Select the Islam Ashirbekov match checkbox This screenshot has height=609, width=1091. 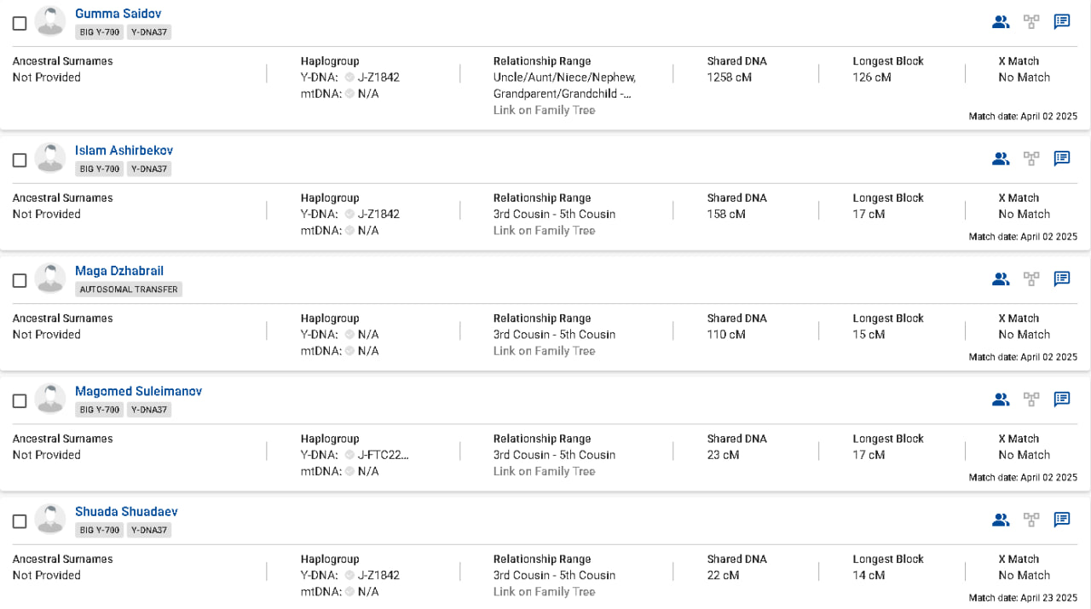coord(20,160)
